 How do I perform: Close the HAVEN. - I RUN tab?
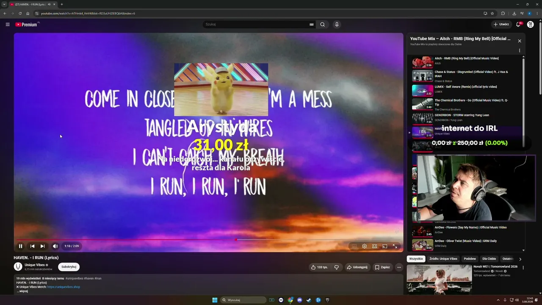point(54,4)
